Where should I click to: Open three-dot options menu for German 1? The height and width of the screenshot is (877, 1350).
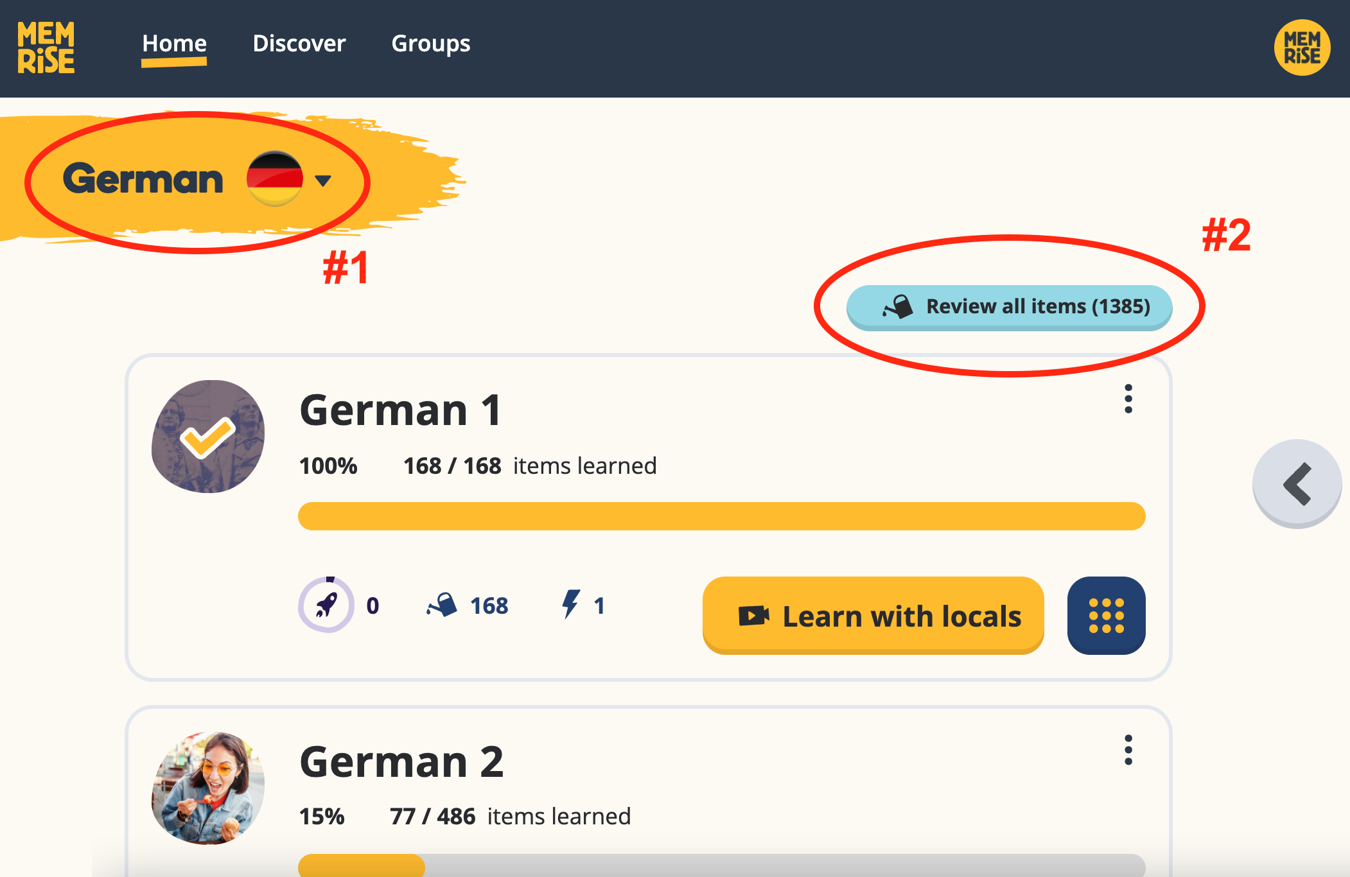1128,399
